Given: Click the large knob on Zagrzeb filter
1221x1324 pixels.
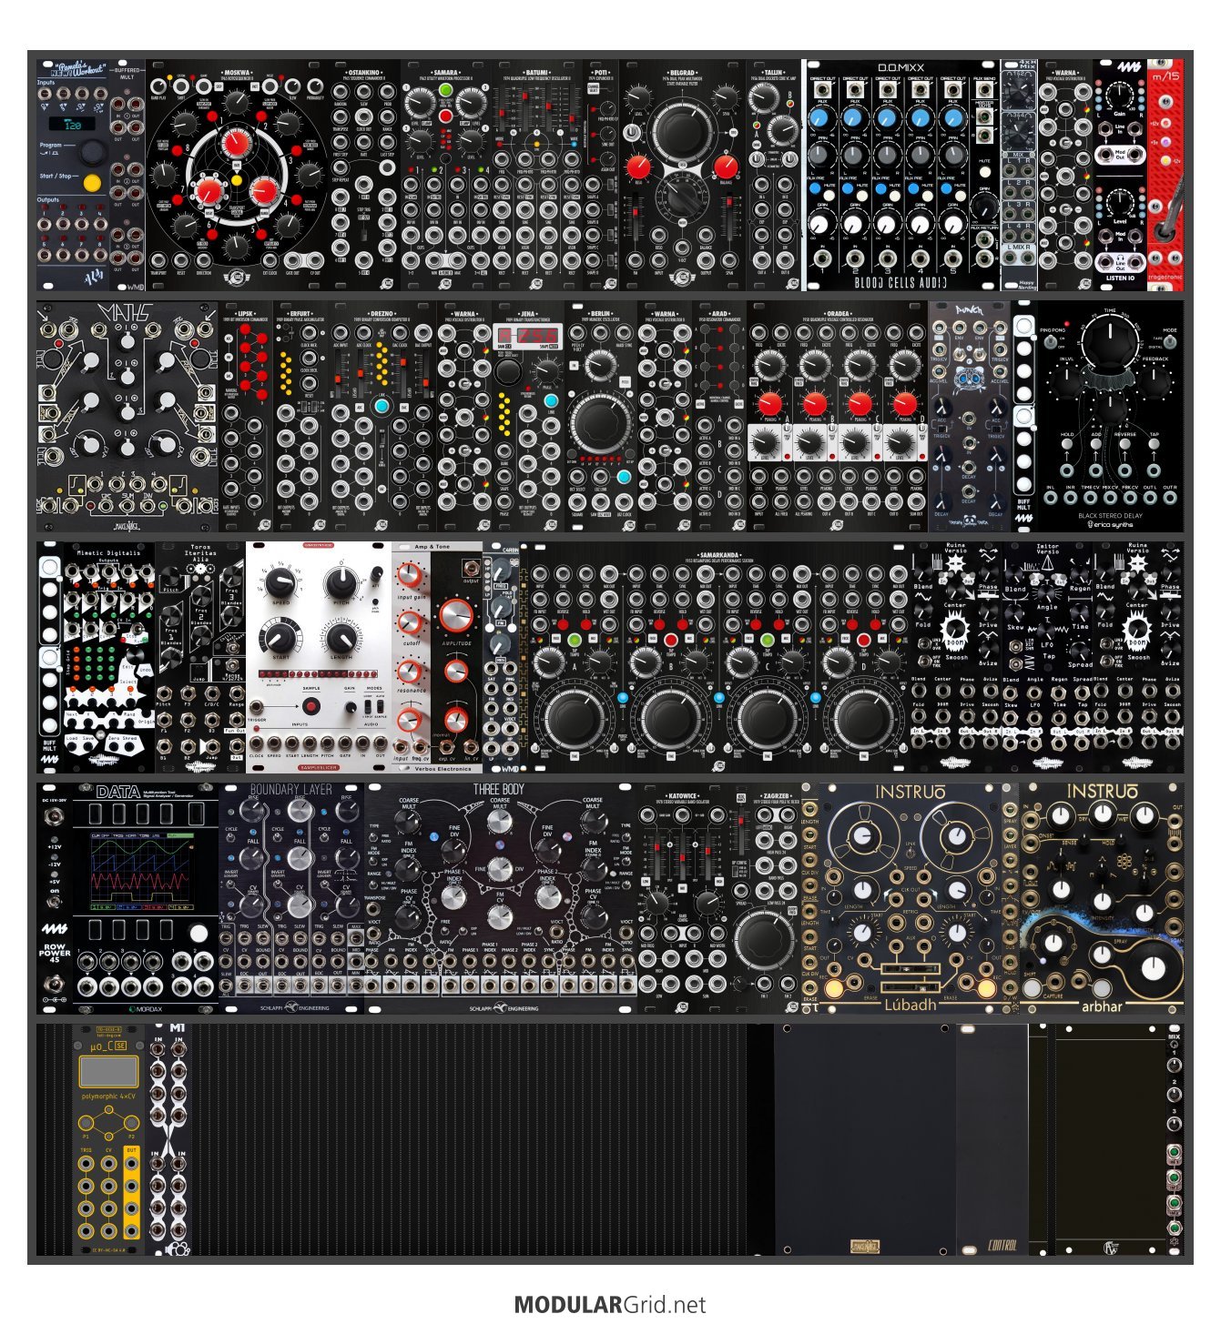Looking at the screenshot, I should click(x=763, y=937).
